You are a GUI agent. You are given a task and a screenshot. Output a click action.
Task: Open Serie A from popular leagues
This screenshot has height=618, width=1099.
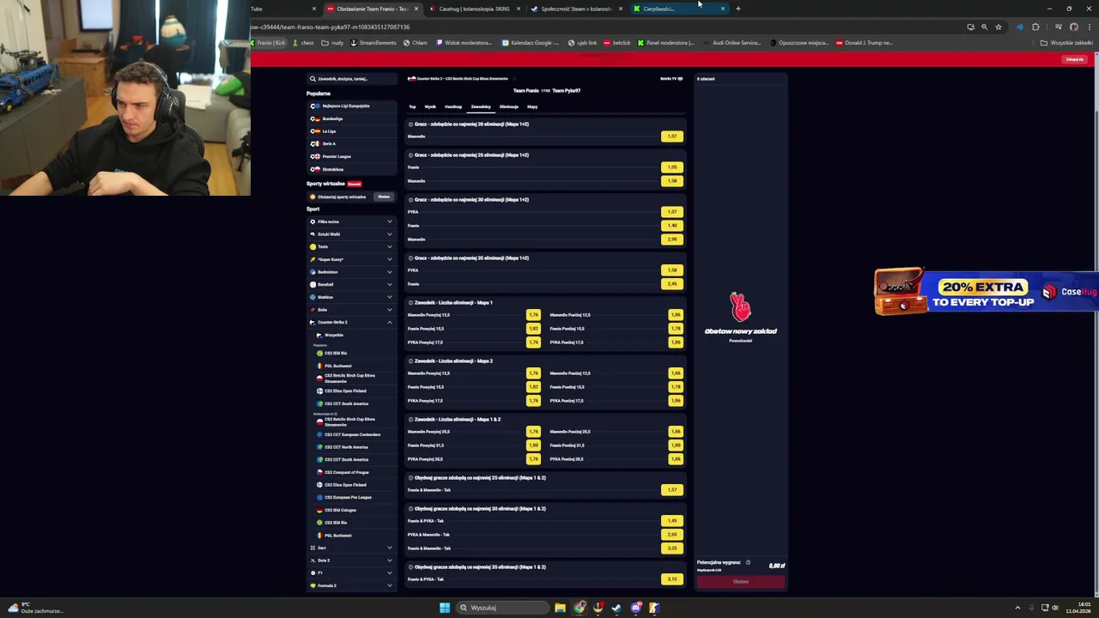click(352, 143)
